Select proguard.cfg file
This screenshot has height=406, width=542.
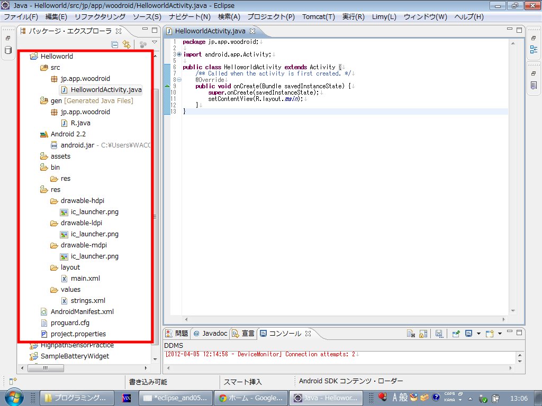pyautogui.click(x=65, y=323)
